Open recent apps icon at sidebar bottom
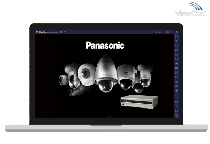Image resolution: width=210 pixels, height=144 pixels. click(177, 115)
